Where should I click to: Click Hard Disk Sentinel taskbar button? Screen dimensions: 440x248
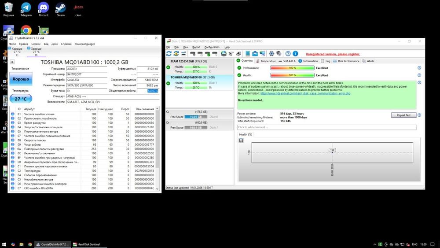tap(89, 244)
